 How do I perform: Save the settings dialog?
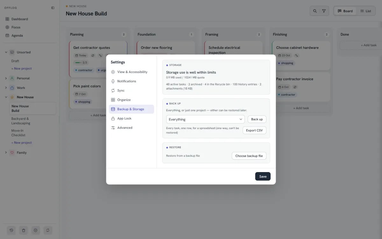(x=263, y=177)
